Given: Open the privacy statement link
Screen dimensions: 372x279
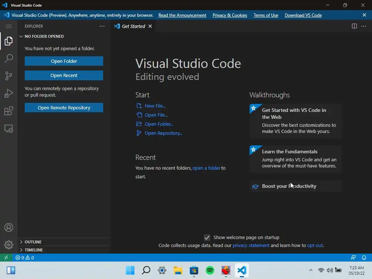Looking at the screenshot, I should tap(251, 245).
